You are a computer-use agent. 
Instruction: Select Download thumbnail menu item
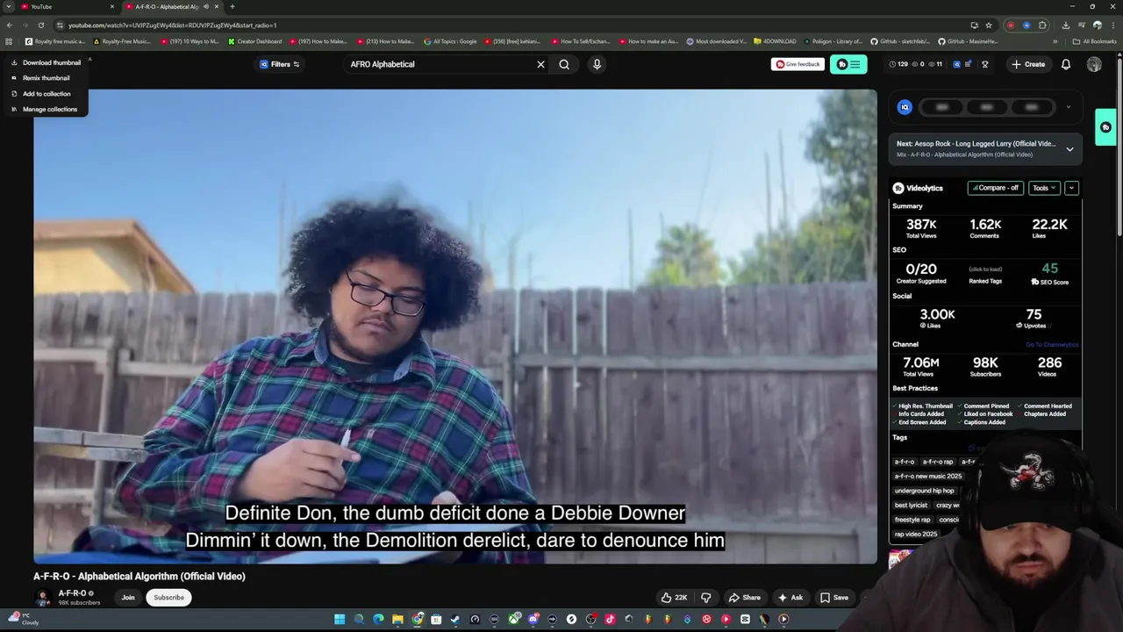(46, 62)
